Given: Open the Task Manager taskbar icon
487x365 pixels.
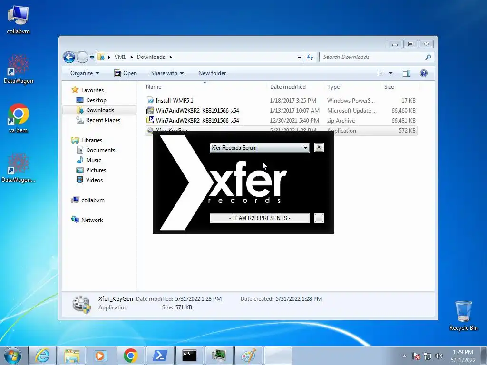Looking at the screenshot, I should pyautogui.click(x=219, y=355).
